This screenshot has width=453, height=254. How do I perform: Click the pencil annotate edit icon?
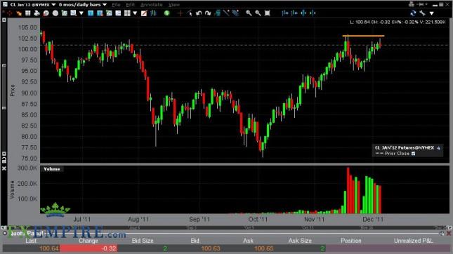pos(144,13)
